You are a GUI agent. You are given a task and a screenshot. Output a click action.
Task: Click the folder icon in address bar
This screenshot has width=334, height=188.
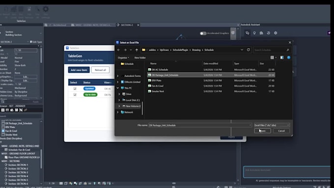click(x=143, y=50)
